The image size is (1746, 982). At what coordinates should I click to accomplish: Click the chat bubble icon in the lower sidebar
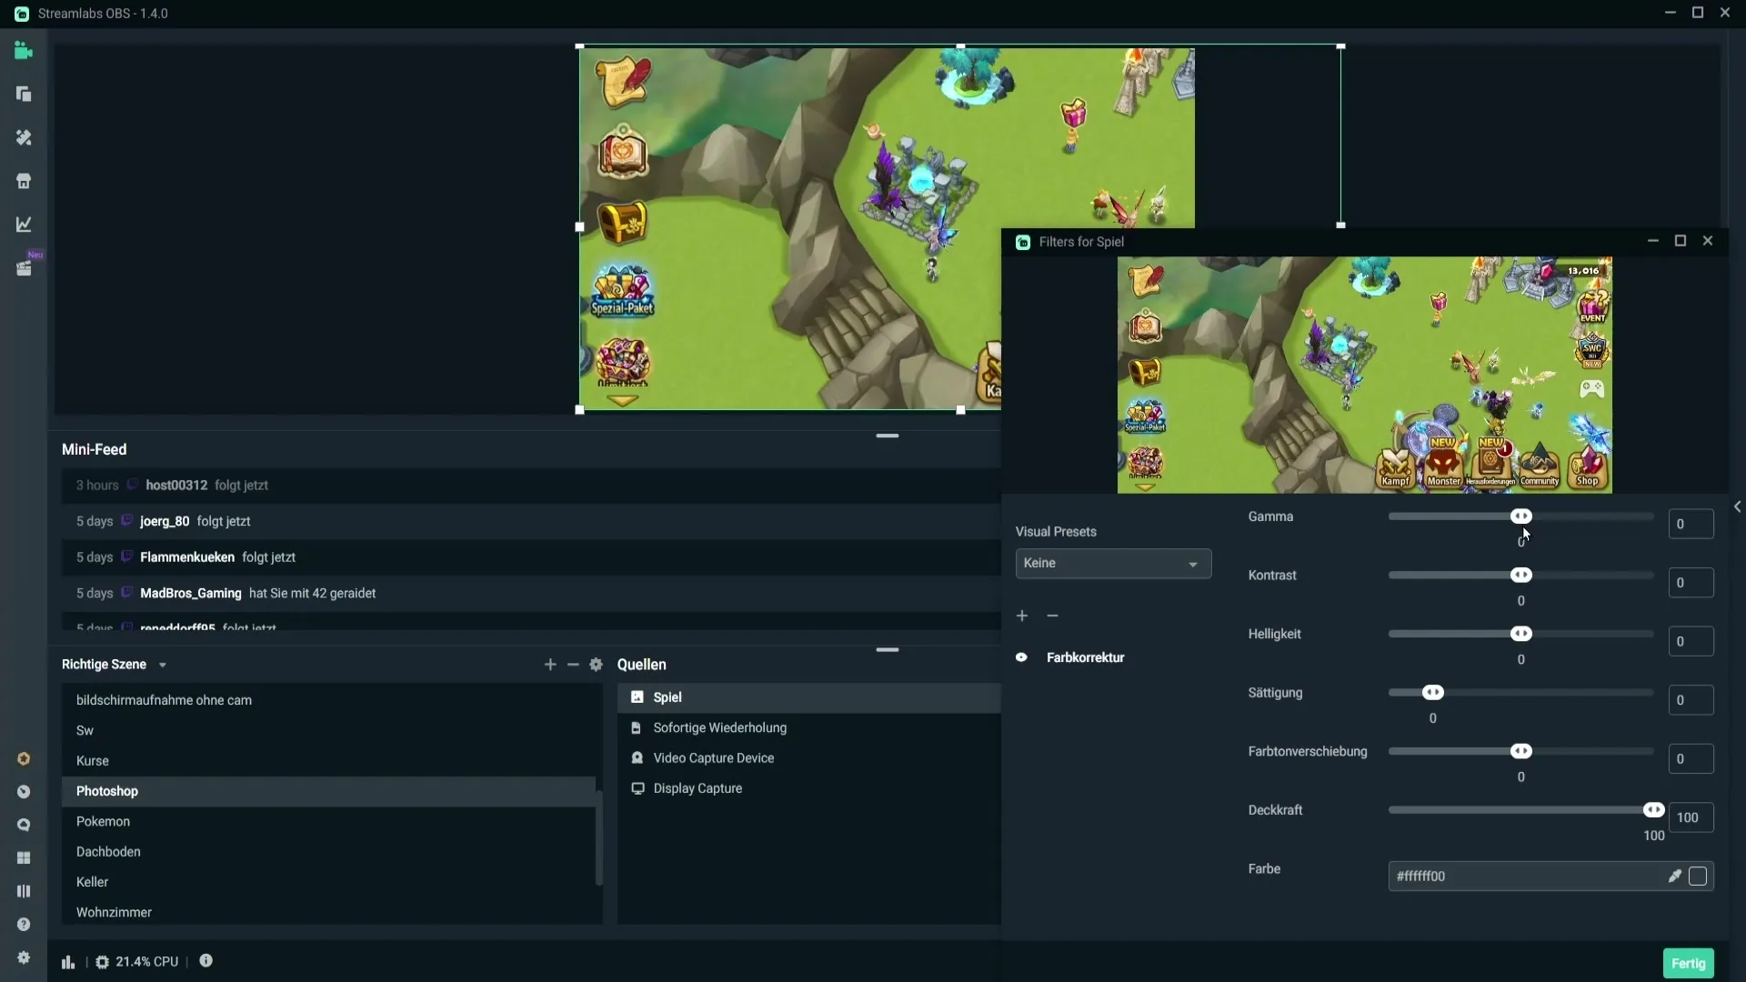tap(24, 825)
